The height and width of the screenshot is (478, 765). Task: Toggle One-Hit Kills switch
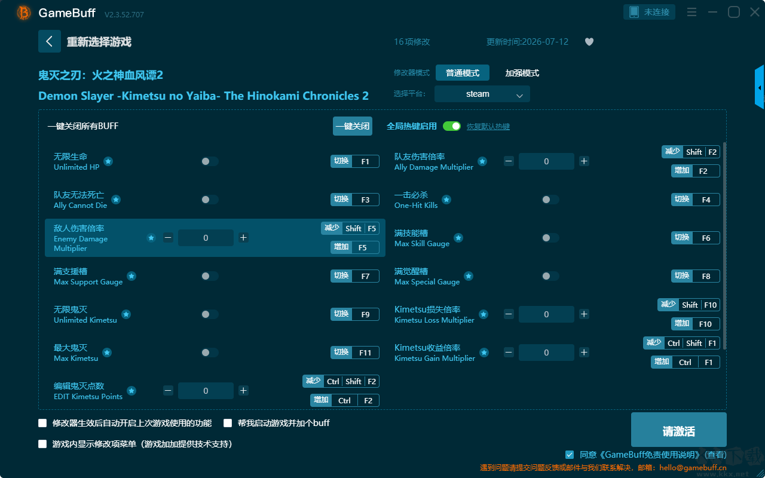coord(550,200)
